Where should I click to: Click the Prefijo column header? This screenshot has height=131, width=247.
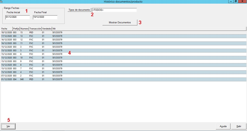tap(16, 29)
